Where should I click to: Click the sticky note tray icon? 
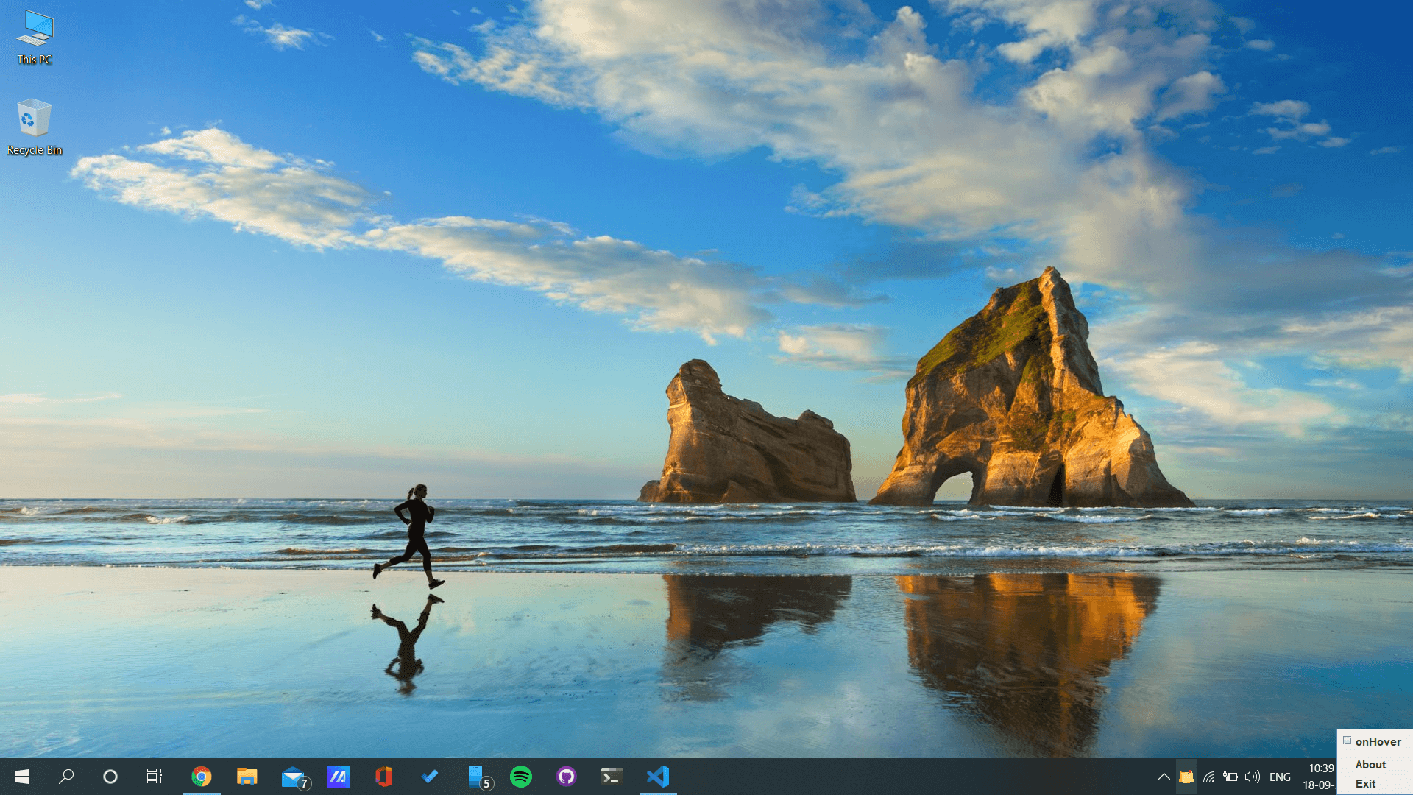click(x=1186, y=777)
